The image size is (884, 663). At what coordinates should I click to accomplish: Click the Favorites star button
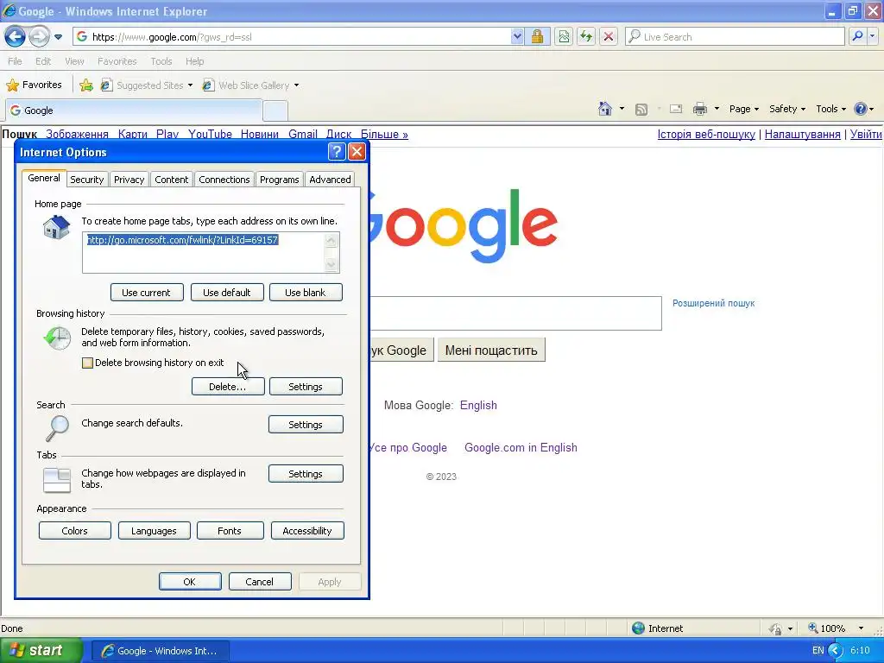[34, 85]
